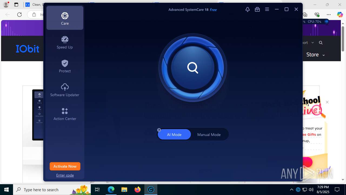Open Advanced SystemCare taskbar icon

pos(151,190)
